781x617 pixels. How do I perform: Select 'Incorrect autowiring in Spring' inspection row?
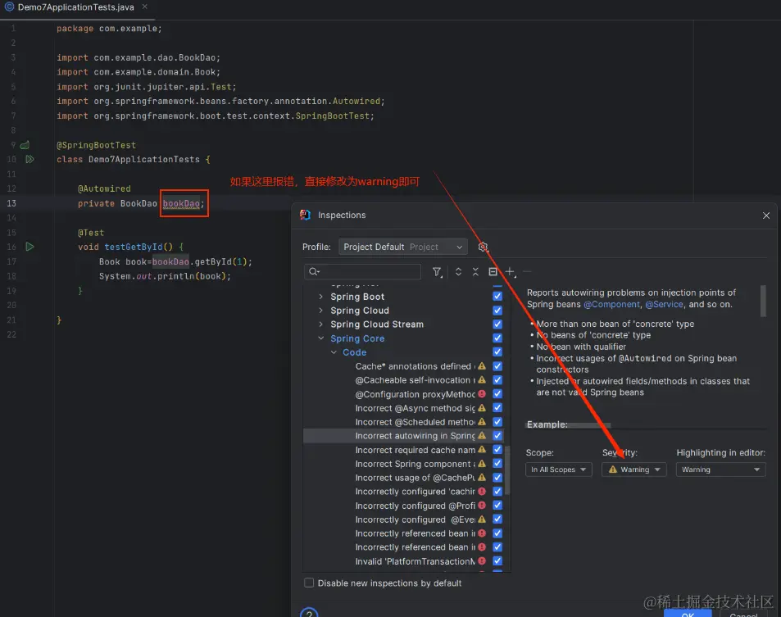pos(403,436)
